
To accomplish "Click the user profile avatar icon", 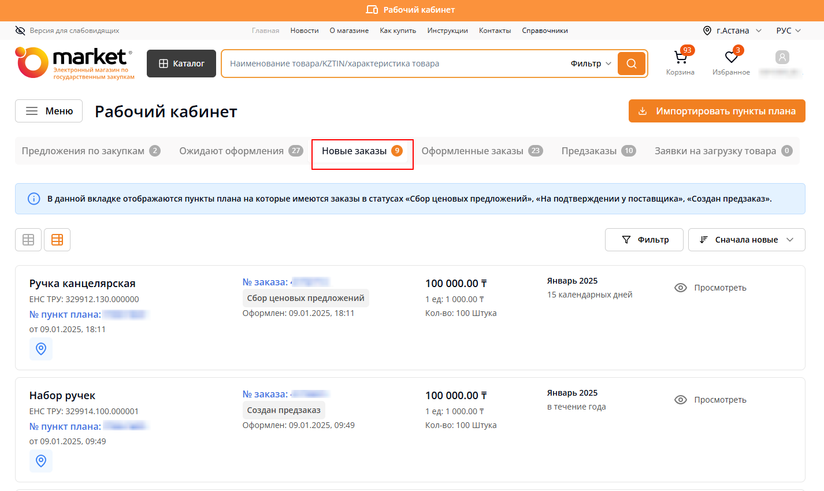I will (782, 58).
